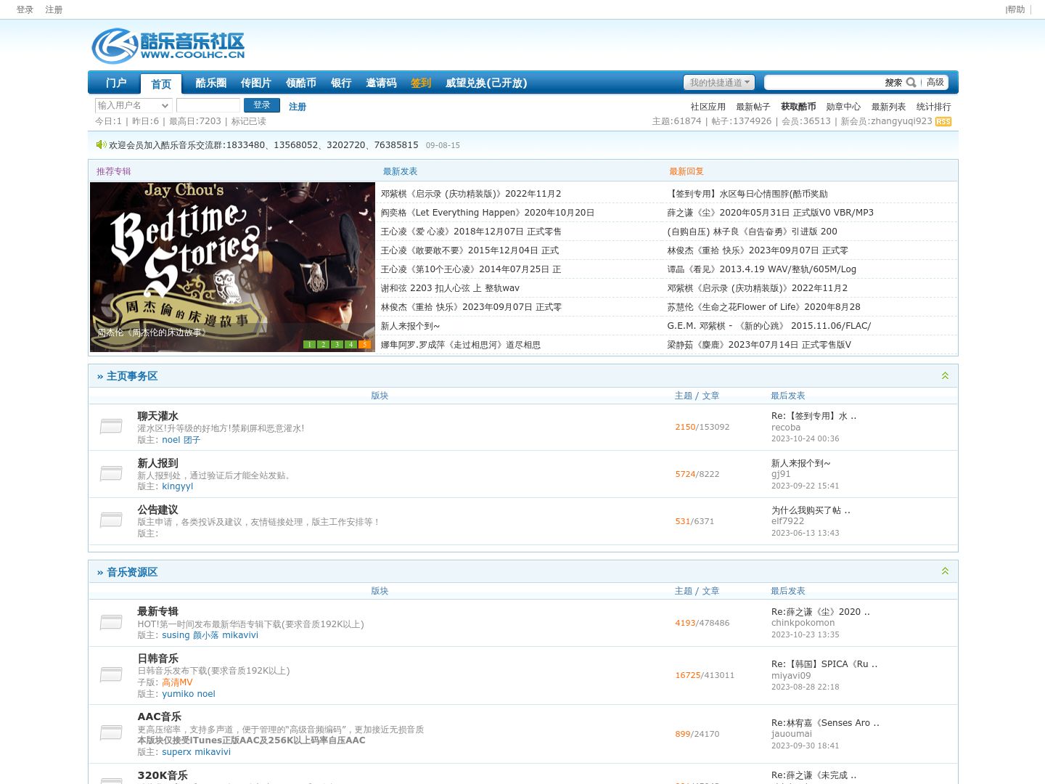Select slide 2 of the album carousel
This screenshot has width=1045, height=784.
pyautogui.click(x=323, y=344)
